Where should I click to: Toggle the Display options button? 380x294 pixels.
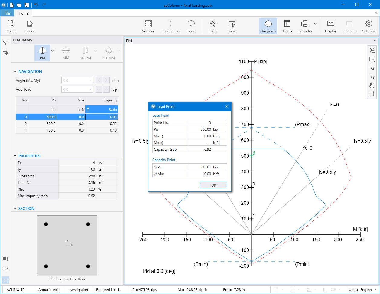[x=331, y=26]
